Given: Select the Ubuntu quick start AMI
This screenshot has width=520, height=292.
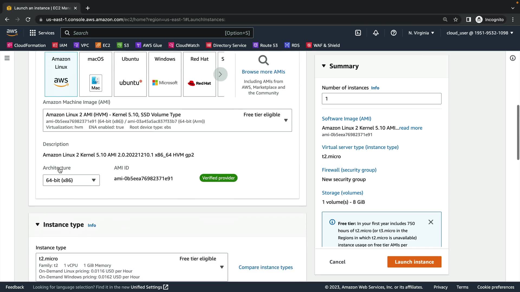Looking at the screenshot, I should coord(130,74).
